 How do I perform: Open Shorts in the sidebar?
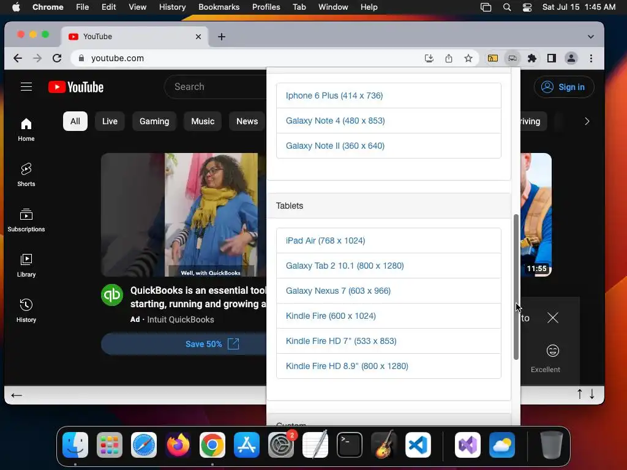(26, 174)
